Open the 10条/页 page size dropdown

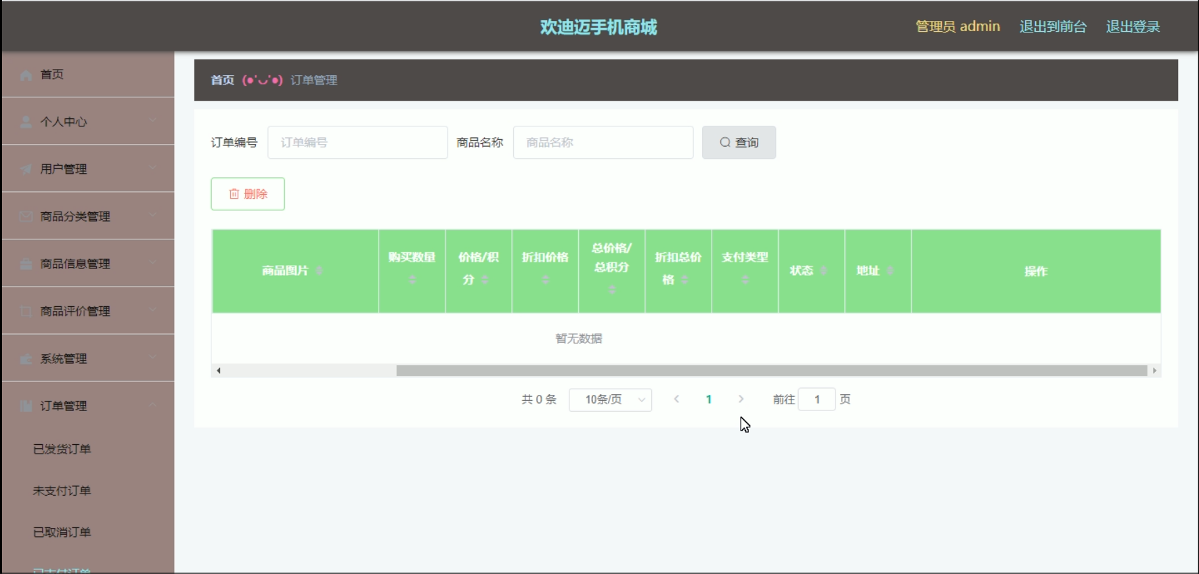pos(610,400)
